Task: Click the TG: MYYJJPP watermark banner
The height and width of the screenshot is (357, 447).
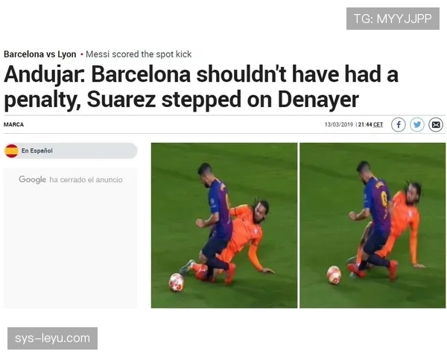Action: (393, 19)
